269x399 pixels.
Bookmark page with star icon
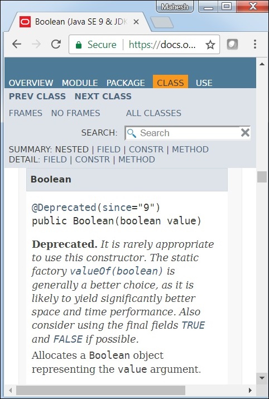pos(210,45)
